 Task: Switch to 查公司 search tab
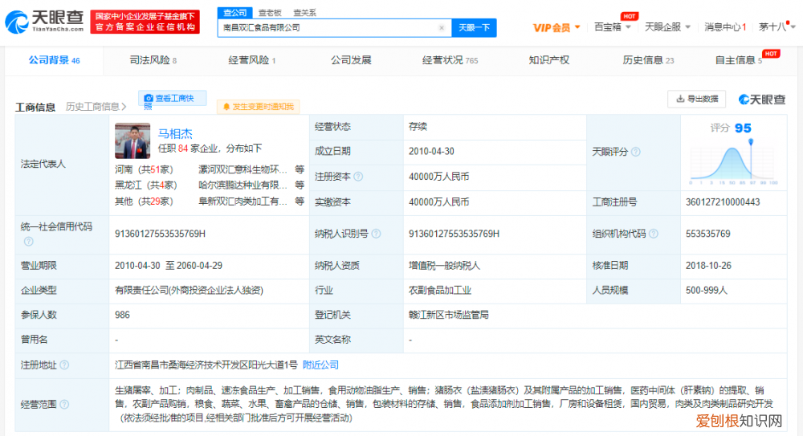point(235,12)
